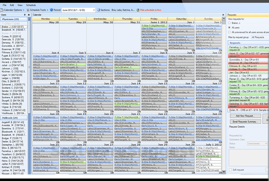Select the 'All users' radio button

229,27
